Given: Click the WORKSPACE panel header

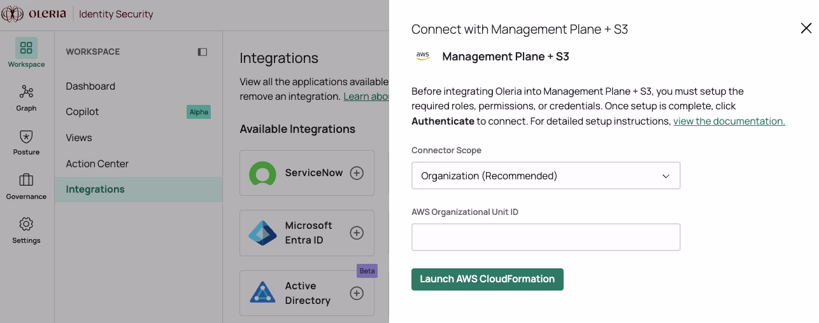Looking at the screenshot, I should (93, 52).
